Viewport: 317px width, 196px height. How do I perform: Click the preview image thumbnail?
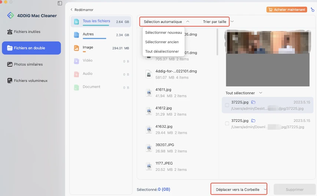tap(268, 58)
